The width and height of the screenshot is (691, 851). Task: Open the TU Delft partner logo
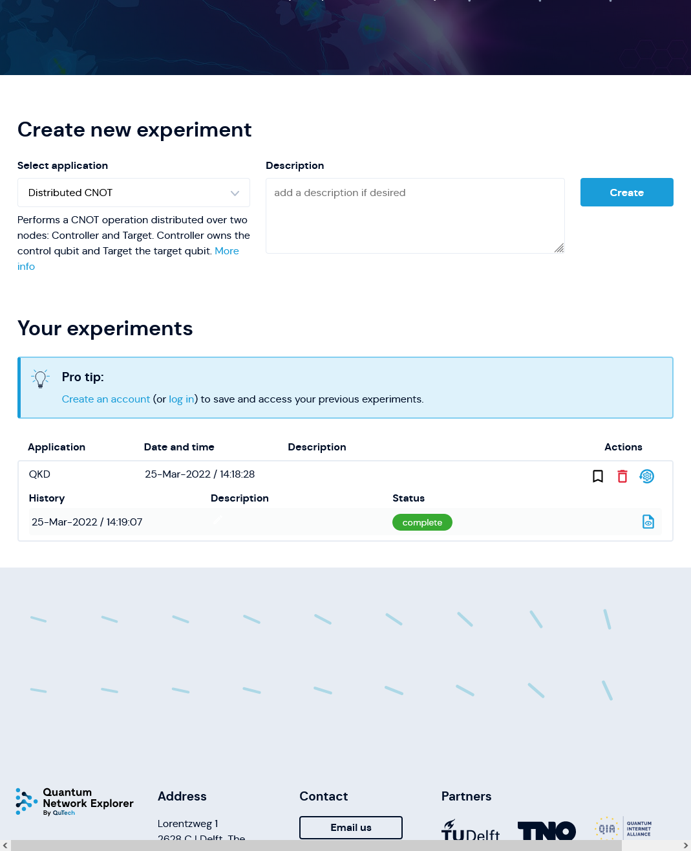pyautogui.click(x=471, y=830)
